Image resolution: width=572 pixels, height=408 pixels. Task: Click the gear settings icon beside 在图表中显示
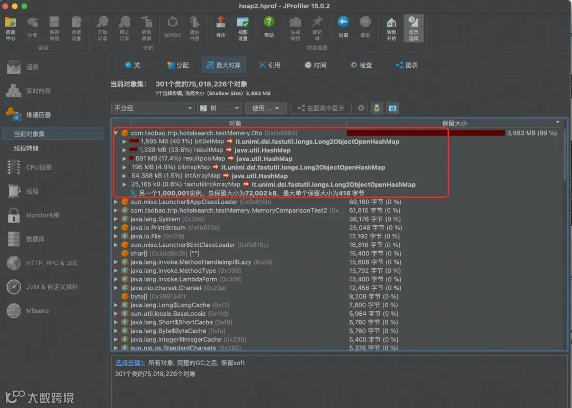click(x=361, y=108)
